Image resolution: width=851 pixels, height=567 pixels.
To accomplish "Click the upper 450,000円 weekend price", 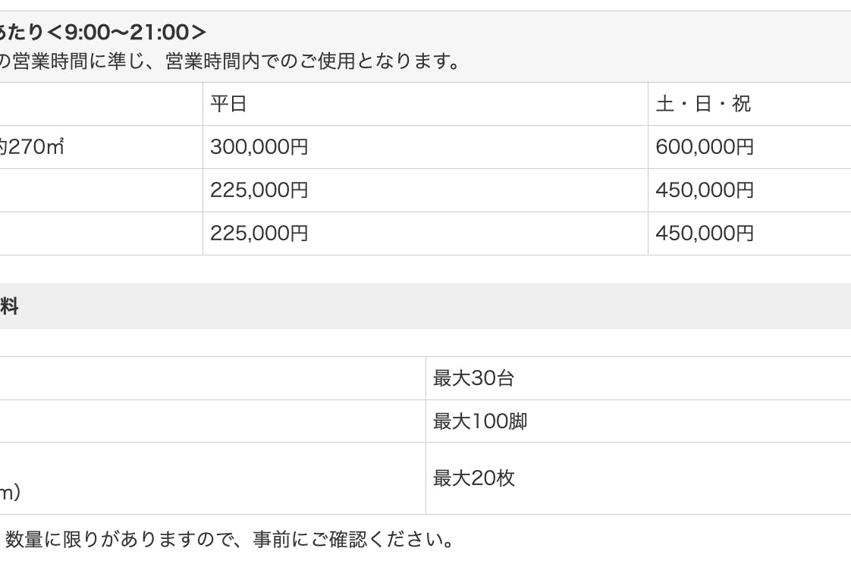I will [705, 190].
